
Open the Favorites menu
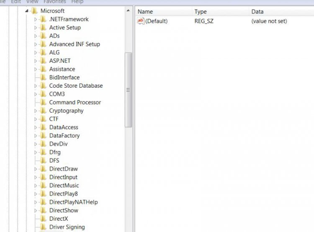pyautogui.click(x=54, y=2)
